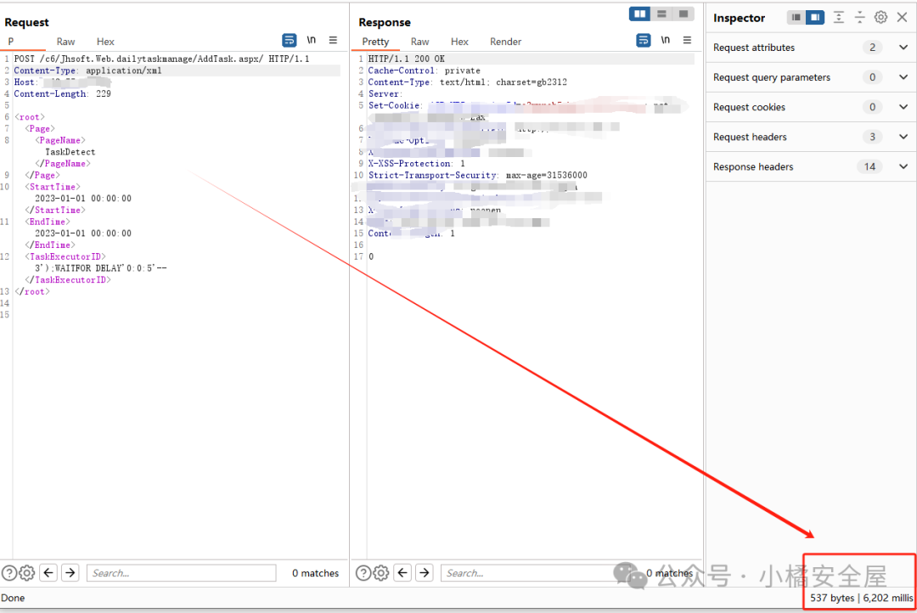
Task: Click the Request search input field
Action: click(181, 573)
